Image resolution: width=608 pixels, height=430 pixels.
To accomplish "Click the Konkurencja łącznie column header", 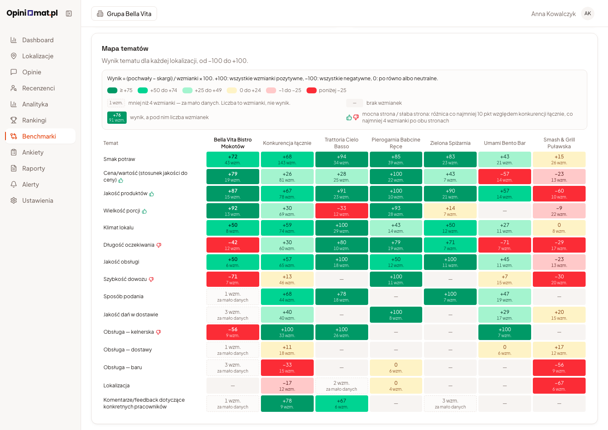I will (287, 143).
